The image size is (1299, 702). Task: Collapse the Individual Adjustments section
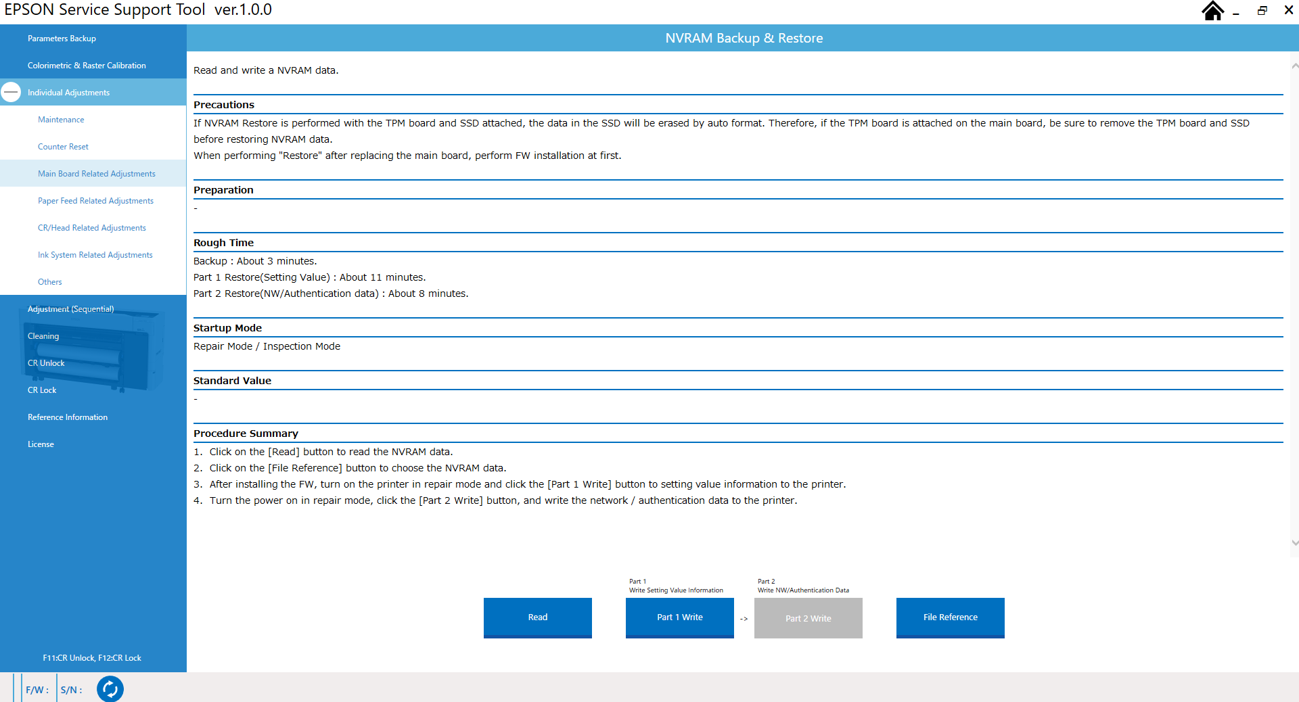[x=12, y=93]
